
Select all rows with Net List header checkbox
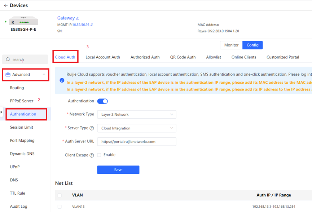pos(60,195)
